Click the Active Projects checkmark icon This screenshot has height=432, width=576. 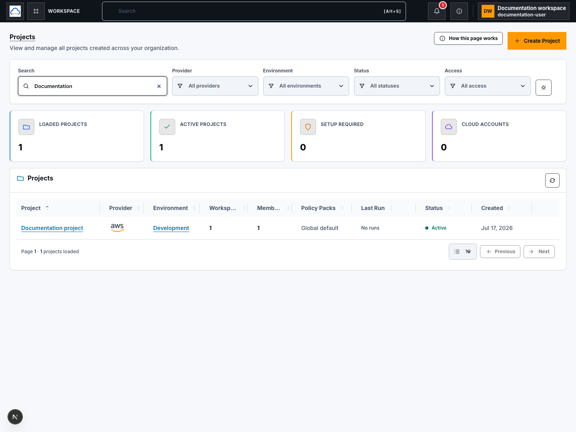167,127
